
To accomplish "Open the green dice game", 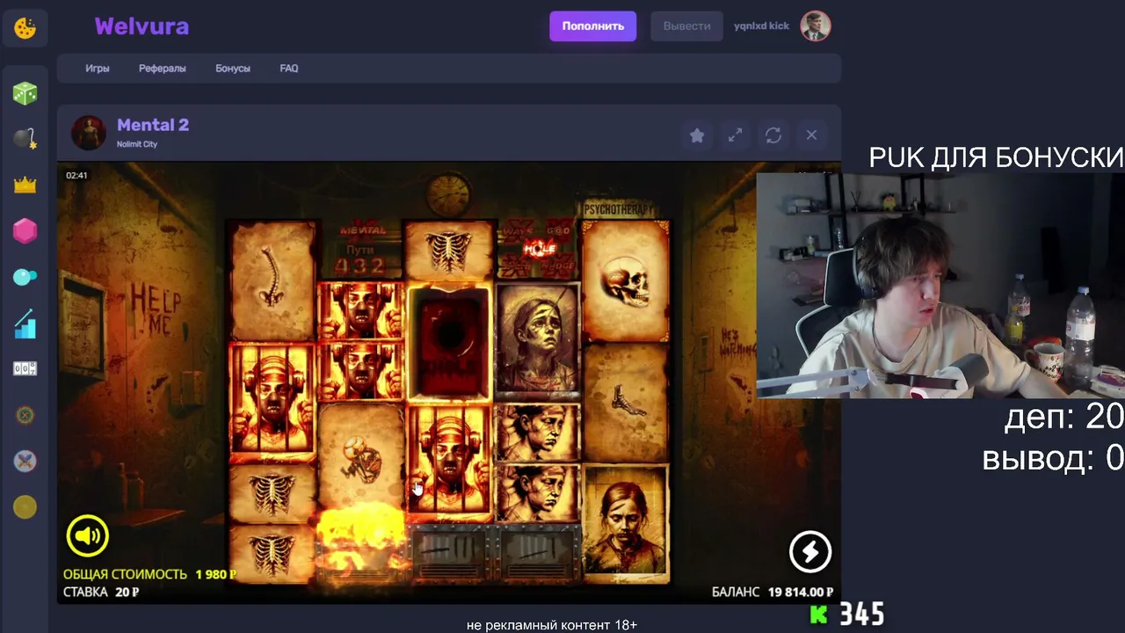I will [x=25, y=93].
